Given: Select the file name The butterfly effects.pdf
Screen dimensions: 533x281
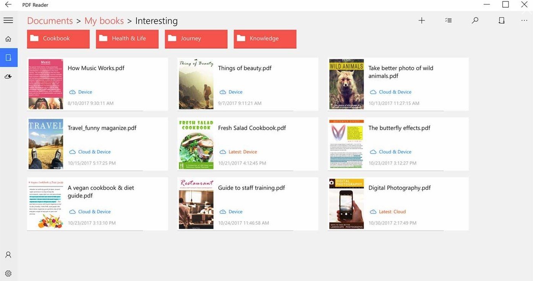Looking at the screenshot, I should 399,128.
